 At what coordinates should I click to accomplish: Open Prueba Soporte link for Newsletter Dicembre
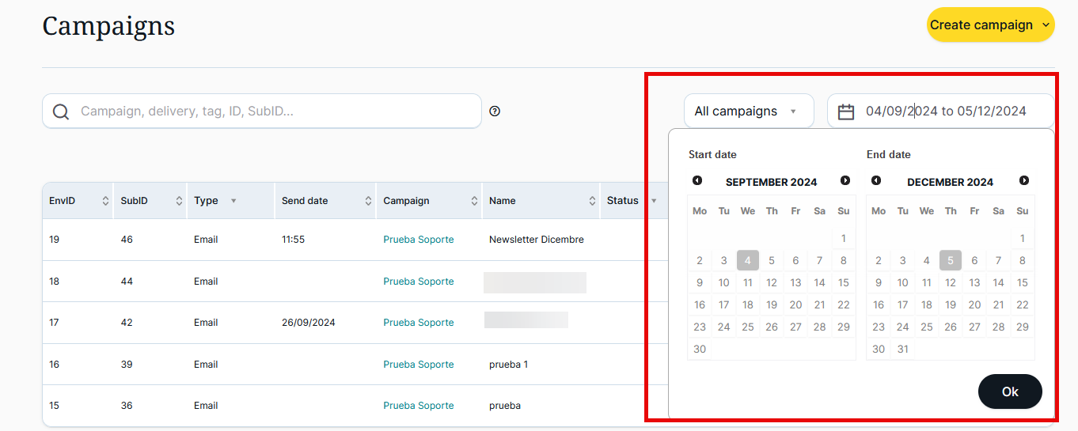419,240
